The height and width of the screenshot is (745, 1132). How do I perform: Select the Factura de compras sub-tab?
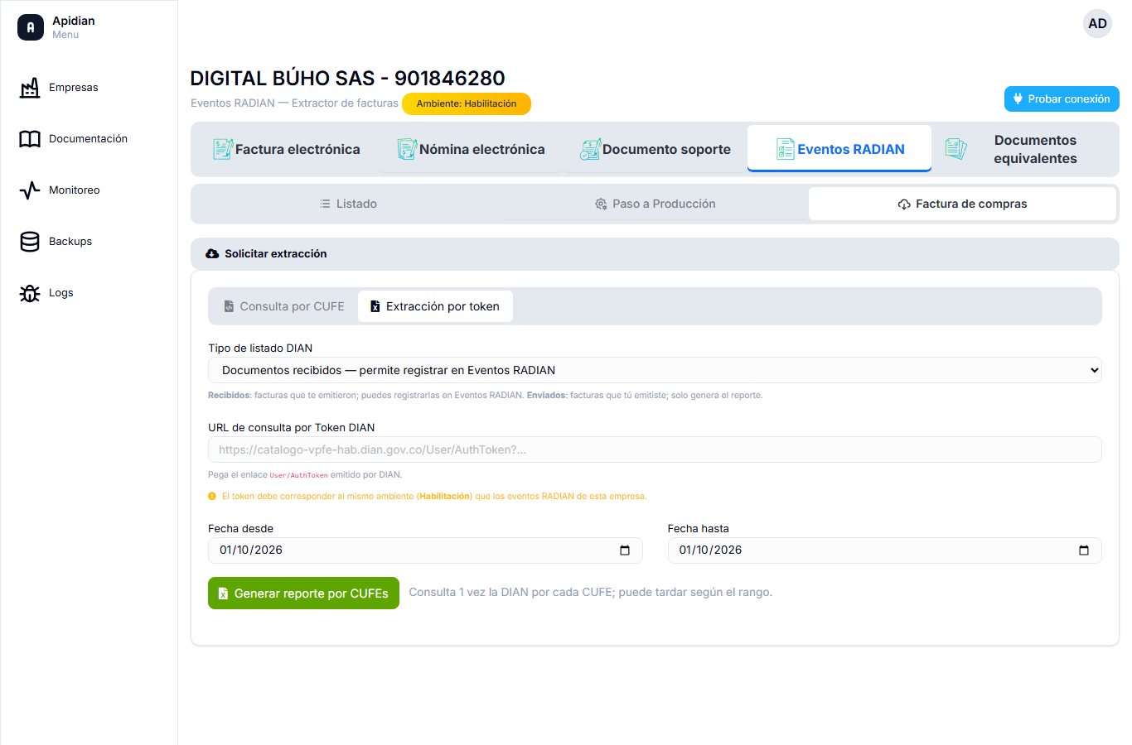pyautogui.click(x=962, y=204)
